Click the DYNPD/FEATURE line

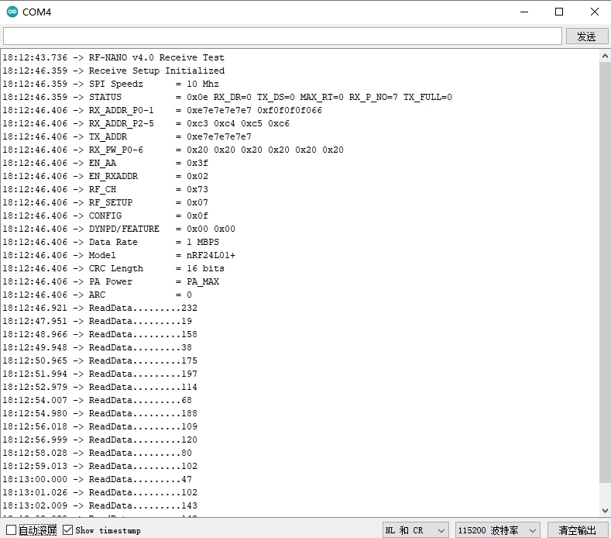(x=118, y=229)
